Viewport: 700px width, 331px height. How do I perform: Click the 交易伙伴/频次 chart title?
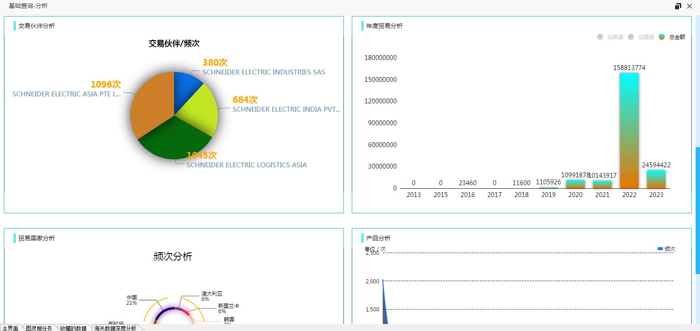174,43
